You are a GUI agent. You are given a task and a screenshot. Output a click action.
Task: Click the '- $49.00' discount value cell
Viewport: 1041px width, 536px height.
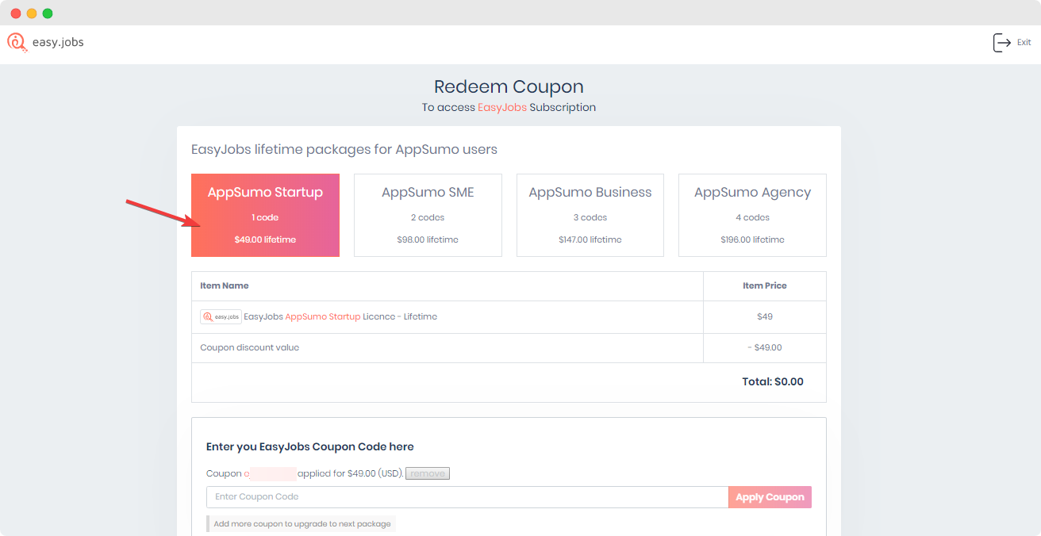tap(765, 347)
